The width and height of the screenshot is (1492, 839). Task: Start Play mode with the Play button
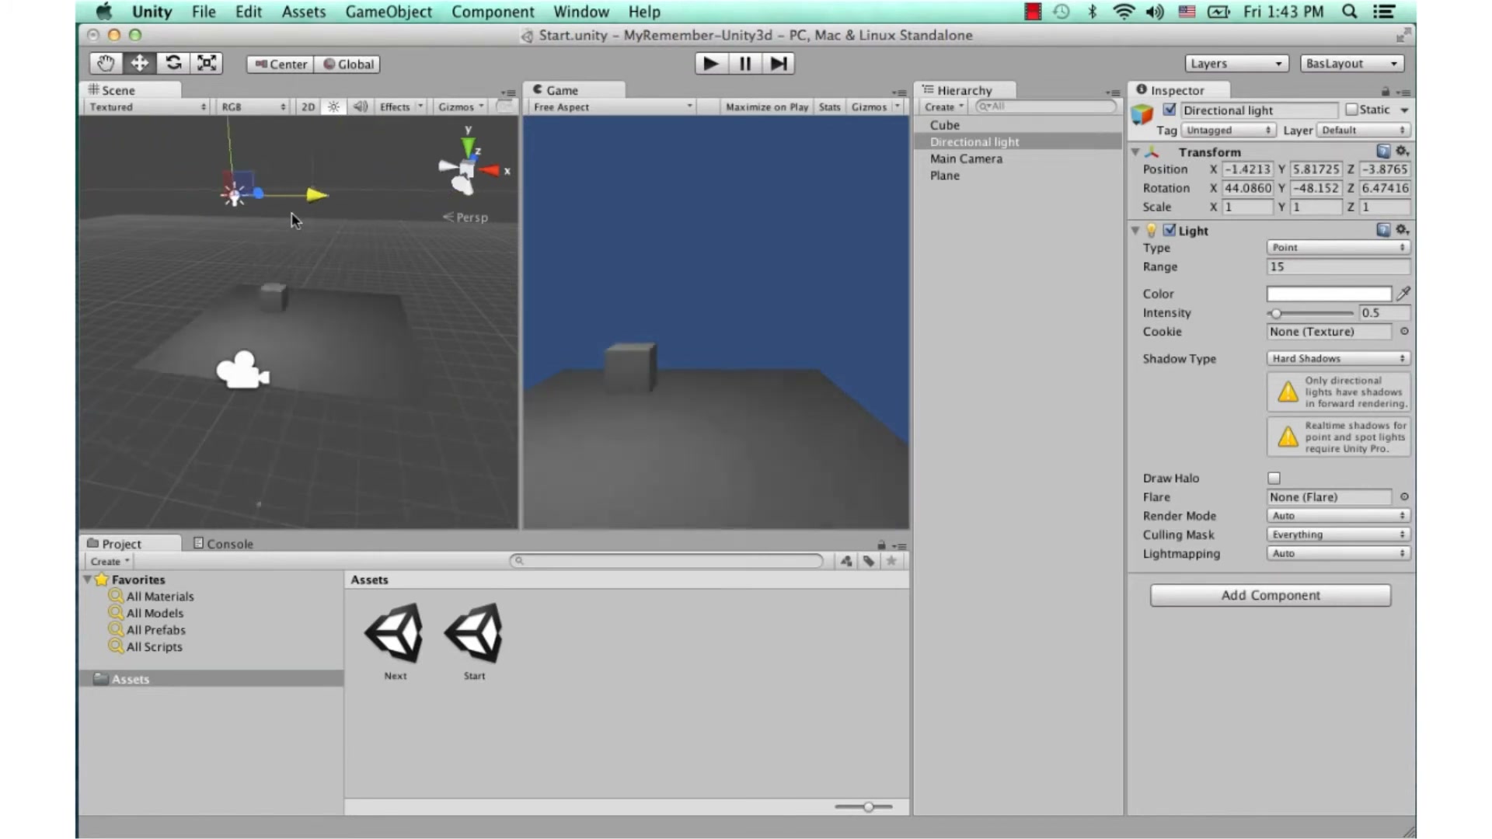(x=711, y=64)
